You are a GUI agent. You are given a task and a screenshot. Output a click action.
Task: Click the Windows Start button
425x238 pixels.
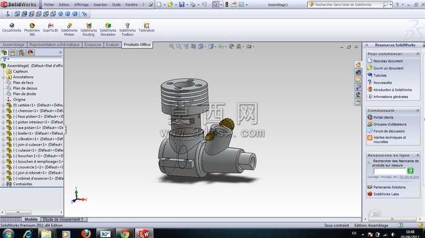click(x=8, y=234)
